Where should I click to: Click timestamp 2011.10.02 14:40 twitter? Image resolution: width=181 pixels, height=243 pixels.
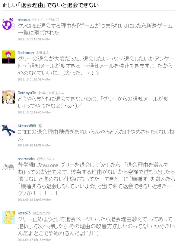34,112
